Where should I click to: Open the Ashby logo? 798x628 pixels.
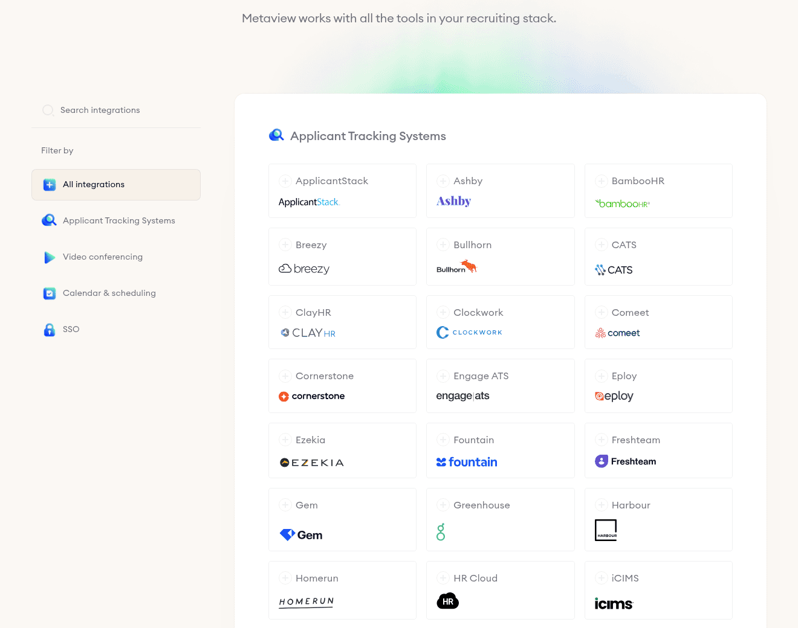click(x=453, y=201)
